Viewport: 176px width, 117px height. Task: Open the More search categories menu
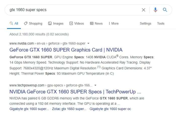click(x=114, y=23)
